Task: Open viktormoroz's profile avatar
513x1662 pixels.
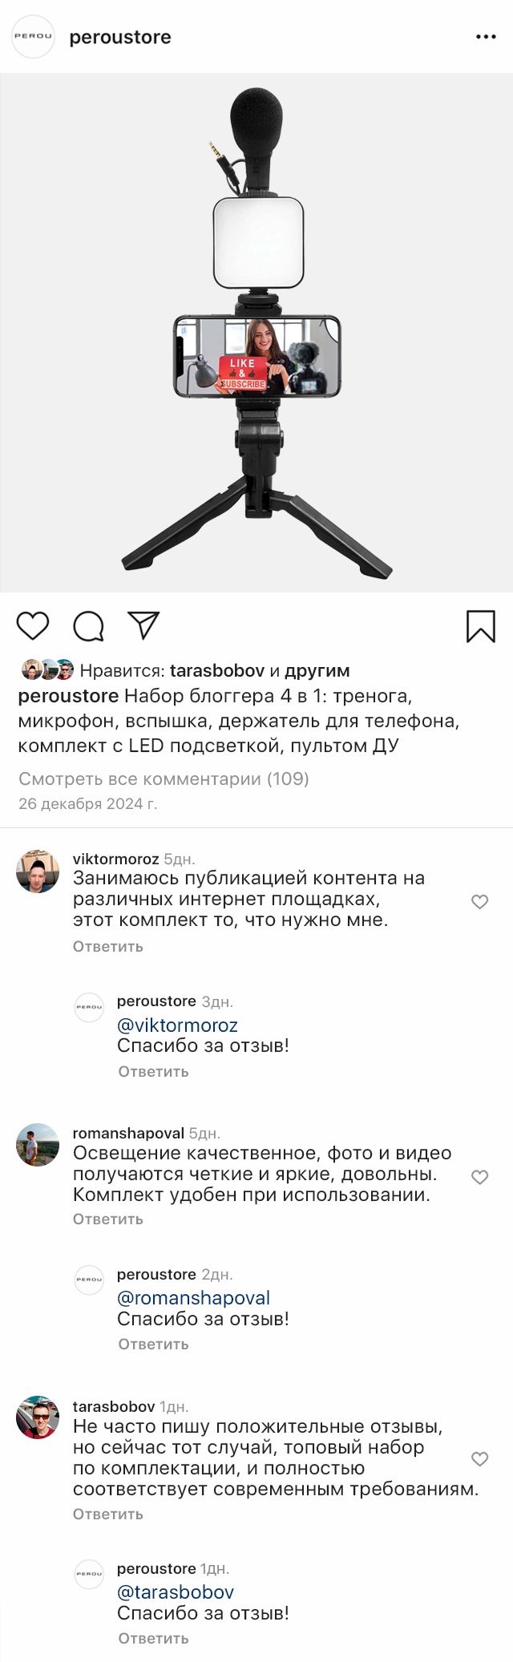Action: pos(38,871)
